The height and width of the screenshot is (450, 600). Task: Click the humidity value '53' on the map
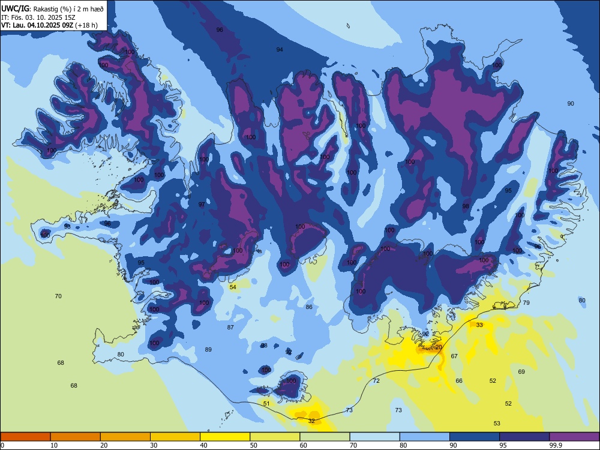[497, 423]
